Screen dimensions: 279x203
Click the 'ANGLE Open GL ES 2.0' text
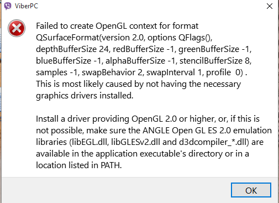187,131
